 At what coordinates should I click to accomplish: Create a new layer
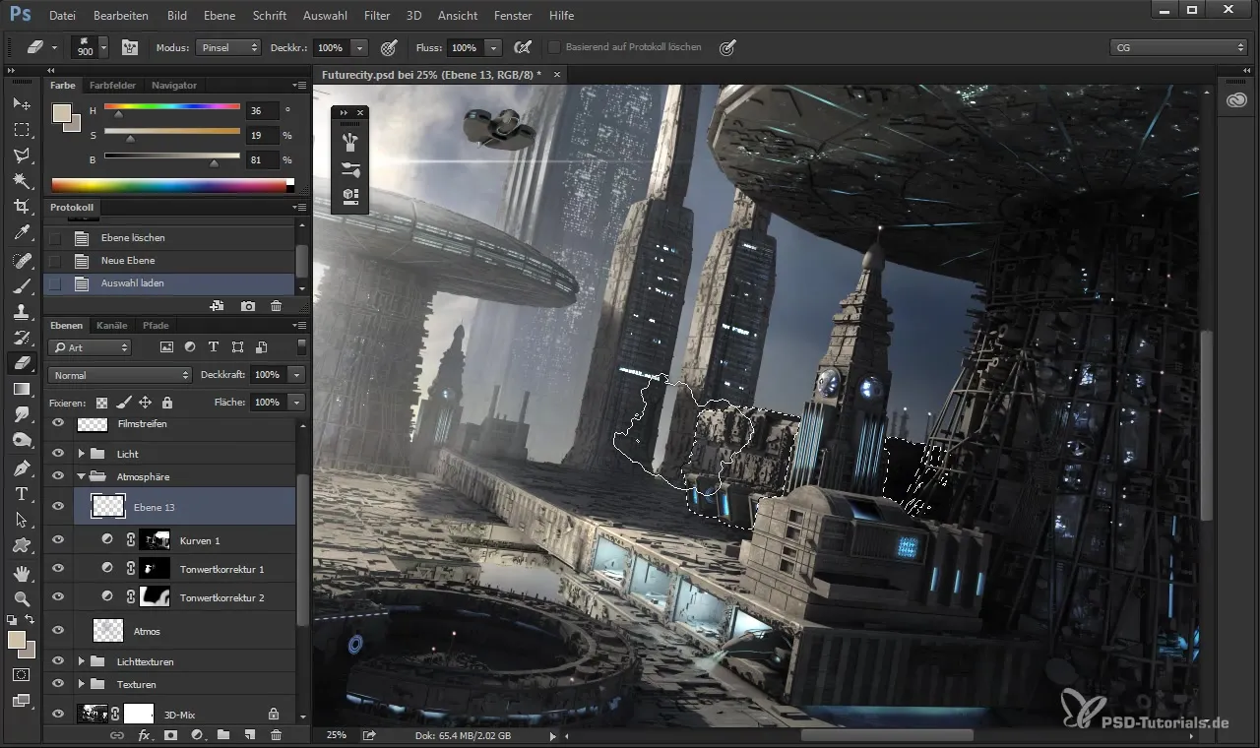pyautogui.click(x=250, y=735)
